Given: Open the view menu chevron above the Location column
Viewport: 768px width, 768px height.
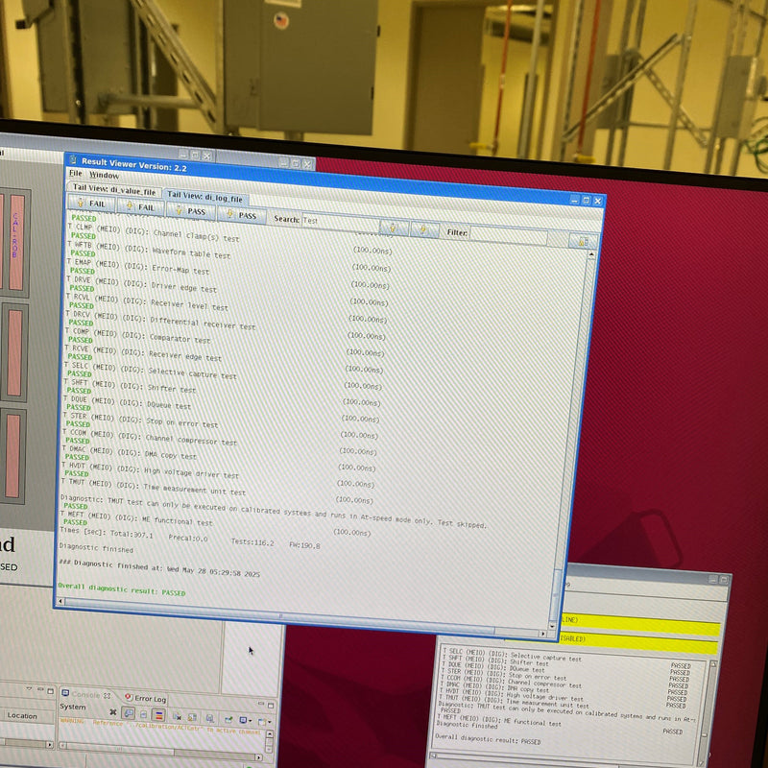Looking at the screenshot, I should [30, 689].
